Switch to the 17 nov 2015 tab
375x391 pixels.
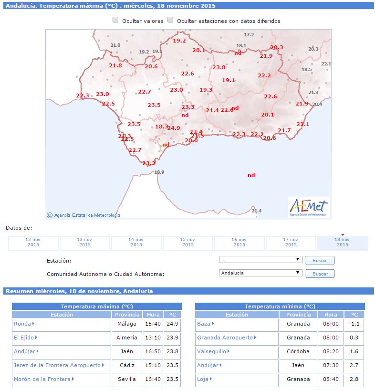(x=291, y=243)
